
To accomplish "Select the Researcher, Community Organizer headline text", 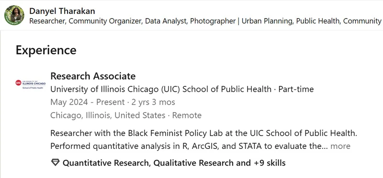I will point(205,21).
